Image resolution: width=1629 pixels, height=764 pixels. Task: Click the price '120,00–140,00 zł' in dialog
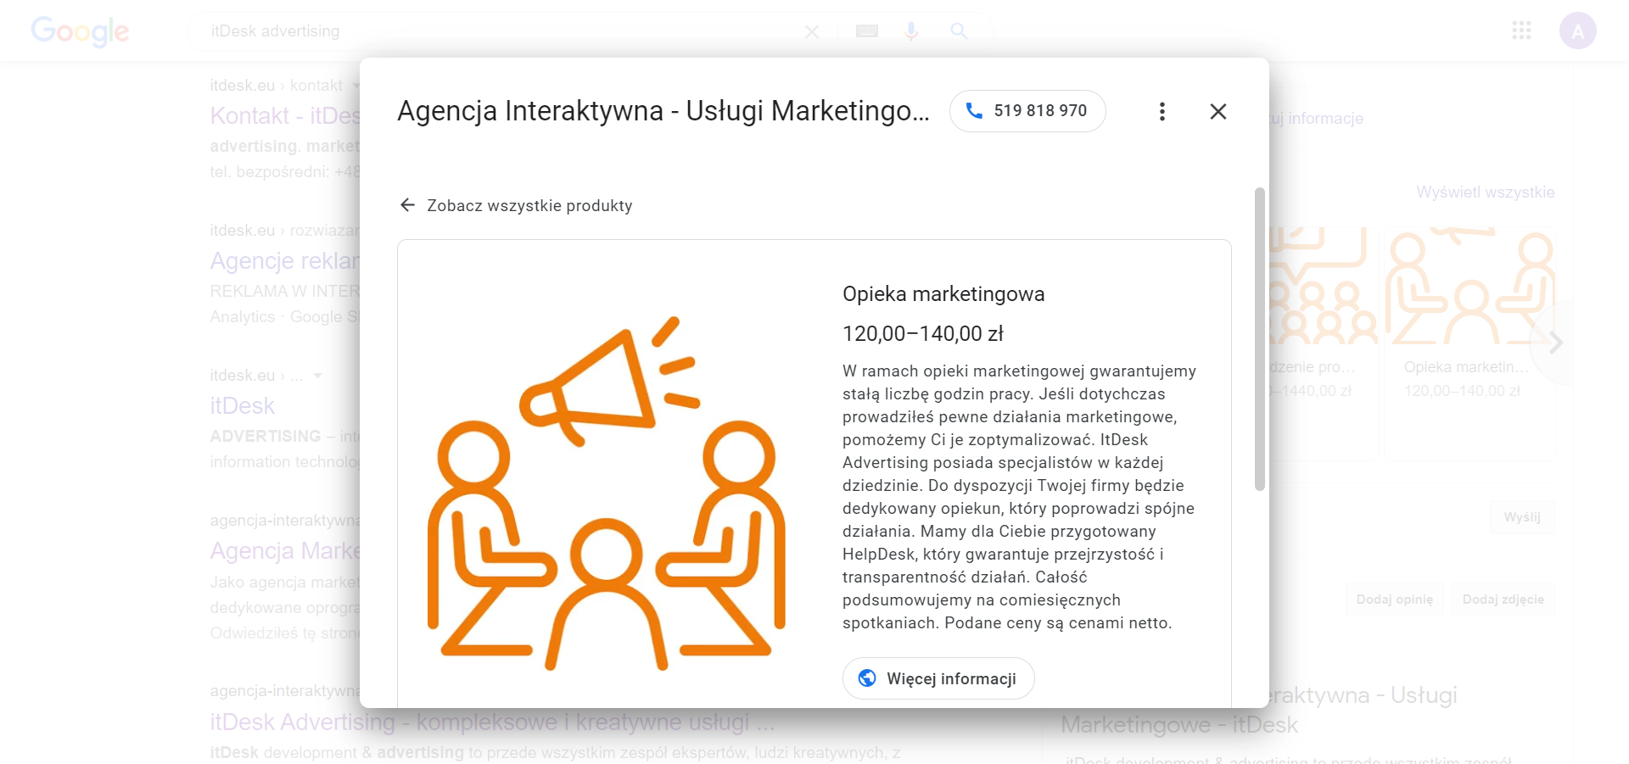tap(922, 334)
